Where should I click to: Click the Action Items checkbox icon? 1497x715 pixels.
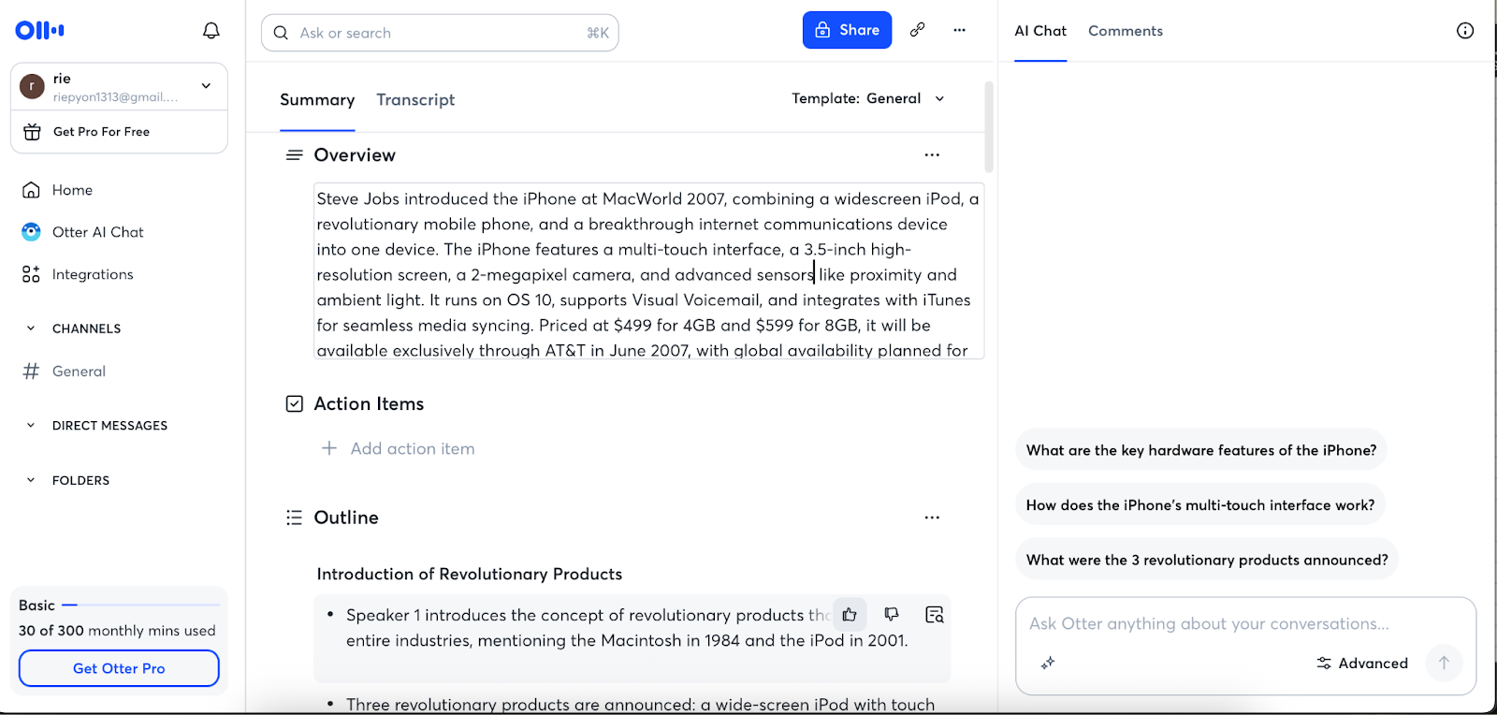[x=295, y=403]
